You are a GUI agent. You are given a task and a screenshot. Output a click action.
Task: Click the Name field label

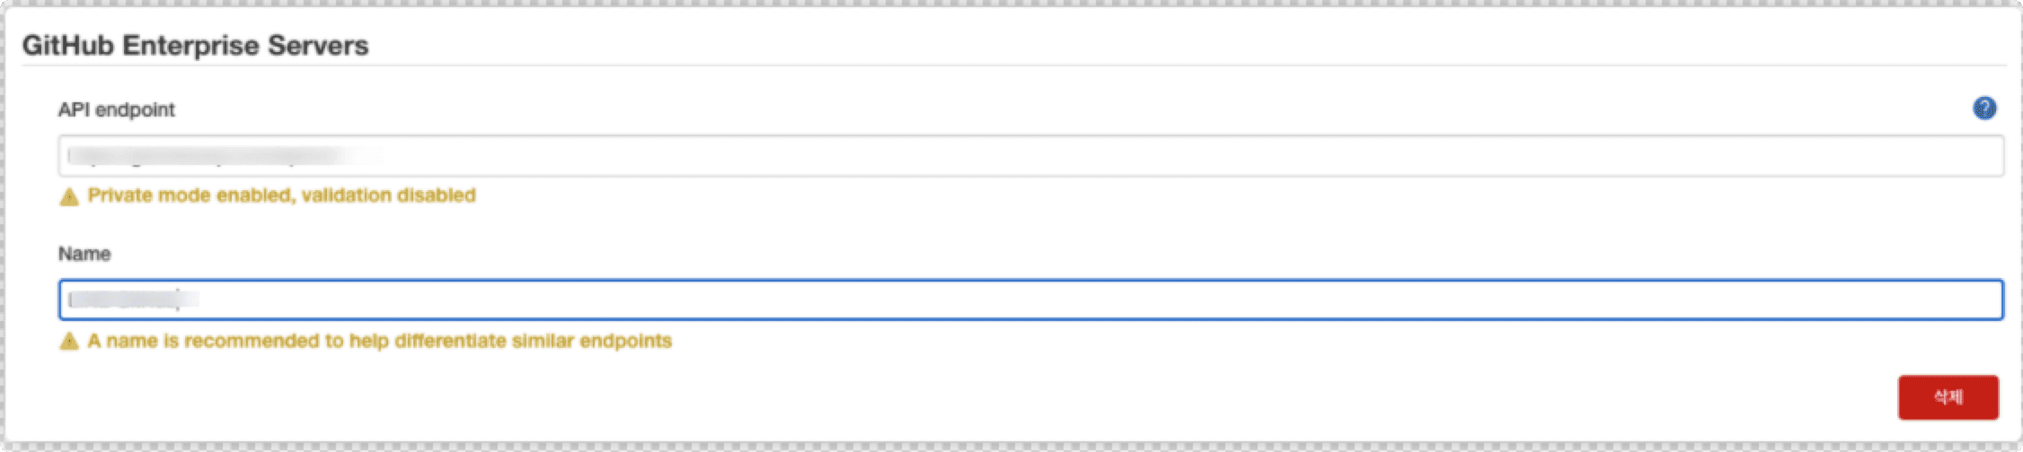click(84, 254)
